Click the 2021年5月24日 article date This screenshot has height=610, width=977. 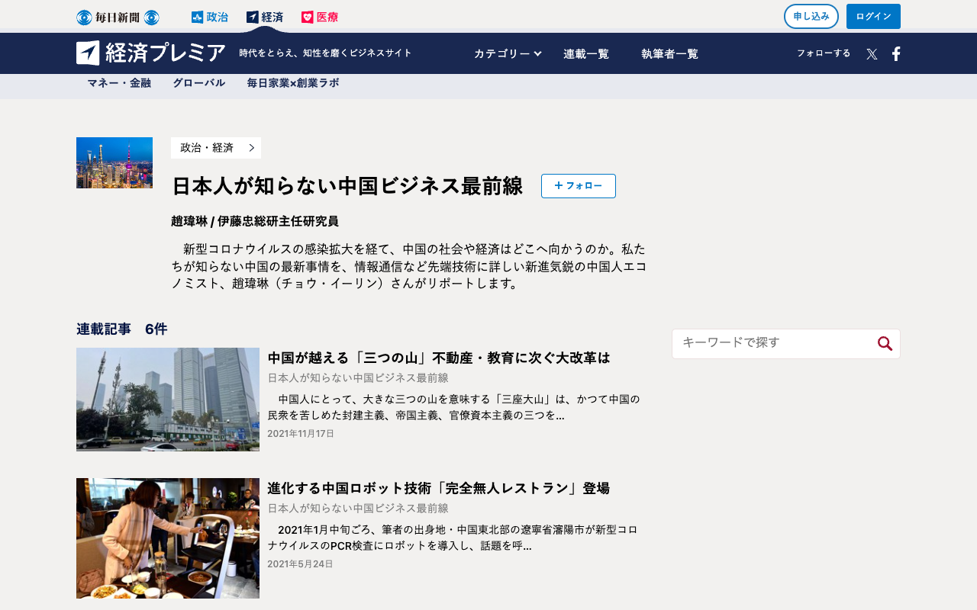[x=300, y=564]
